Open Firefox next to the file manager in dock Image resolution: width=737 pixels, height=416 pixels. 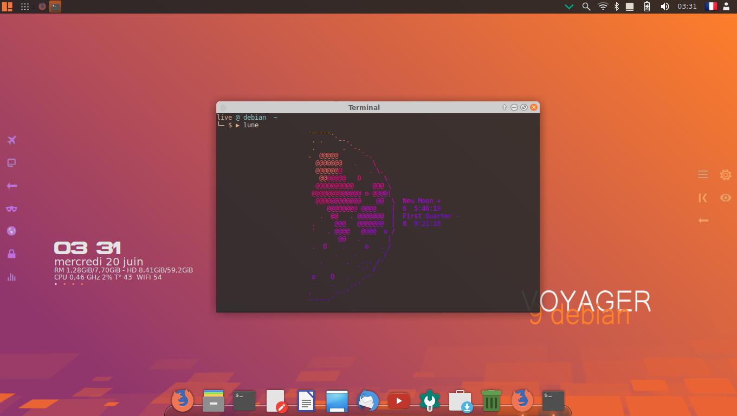coord(183,401)
